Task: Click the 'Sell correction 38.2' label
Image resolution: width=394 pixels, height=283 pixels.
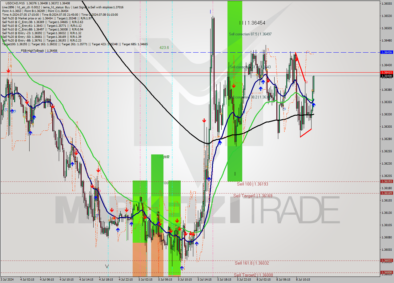Action: click(251, 97)
